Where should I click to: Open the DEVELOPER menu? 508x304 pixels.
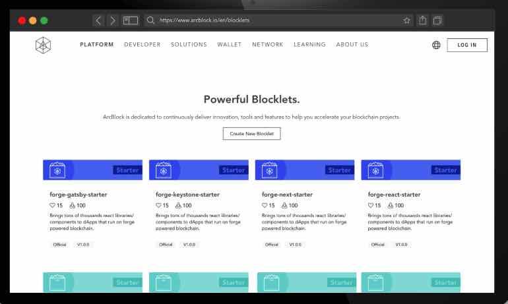click(x=143, y=45)
